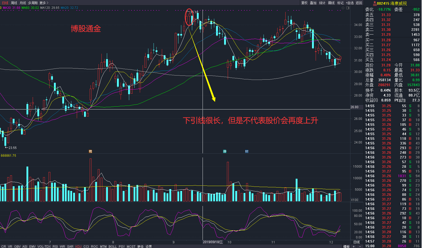Select the RSI indicator tab

point(55,246)
